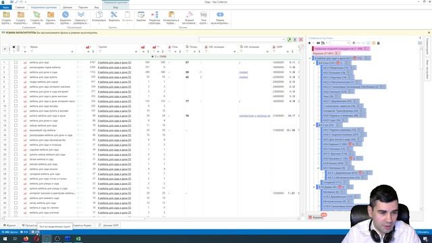Tick checkbox for row 28
This screenshot has height=243, width=432.
16,193
